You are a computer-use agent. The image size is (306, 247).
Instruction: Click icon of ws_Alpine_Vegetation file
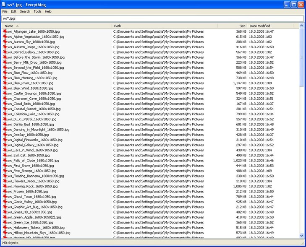(5, 36)
